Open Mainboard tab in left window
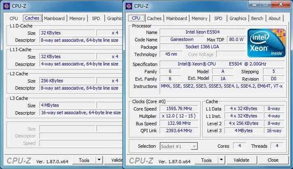The image size is (293, 169). [54, 18]
